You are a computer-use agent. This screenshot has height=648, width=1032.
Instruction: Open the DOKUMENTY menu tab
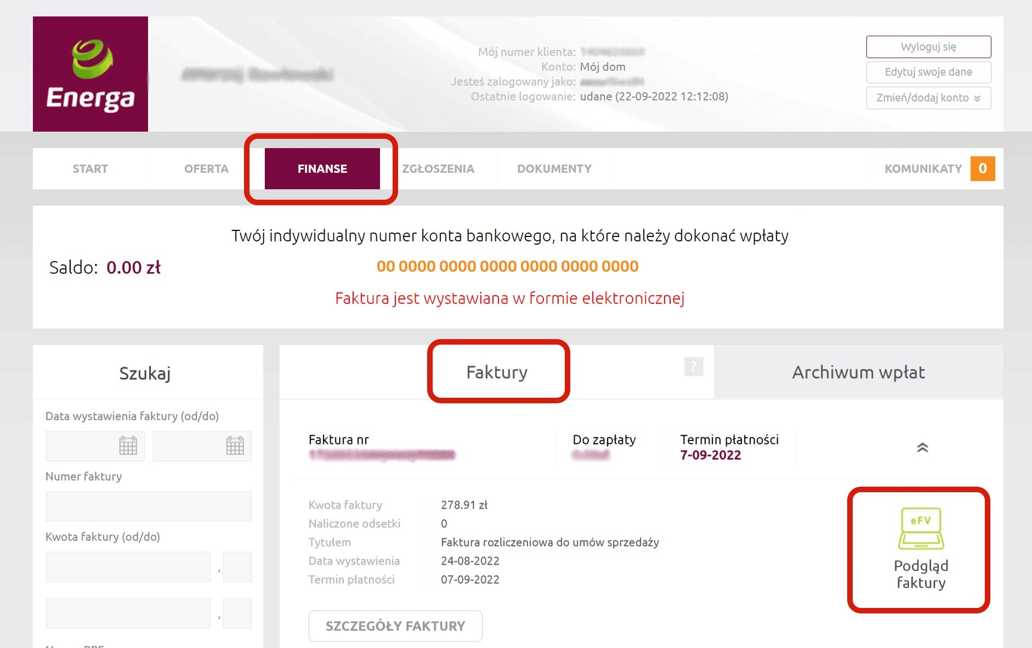tap(554, 168)
